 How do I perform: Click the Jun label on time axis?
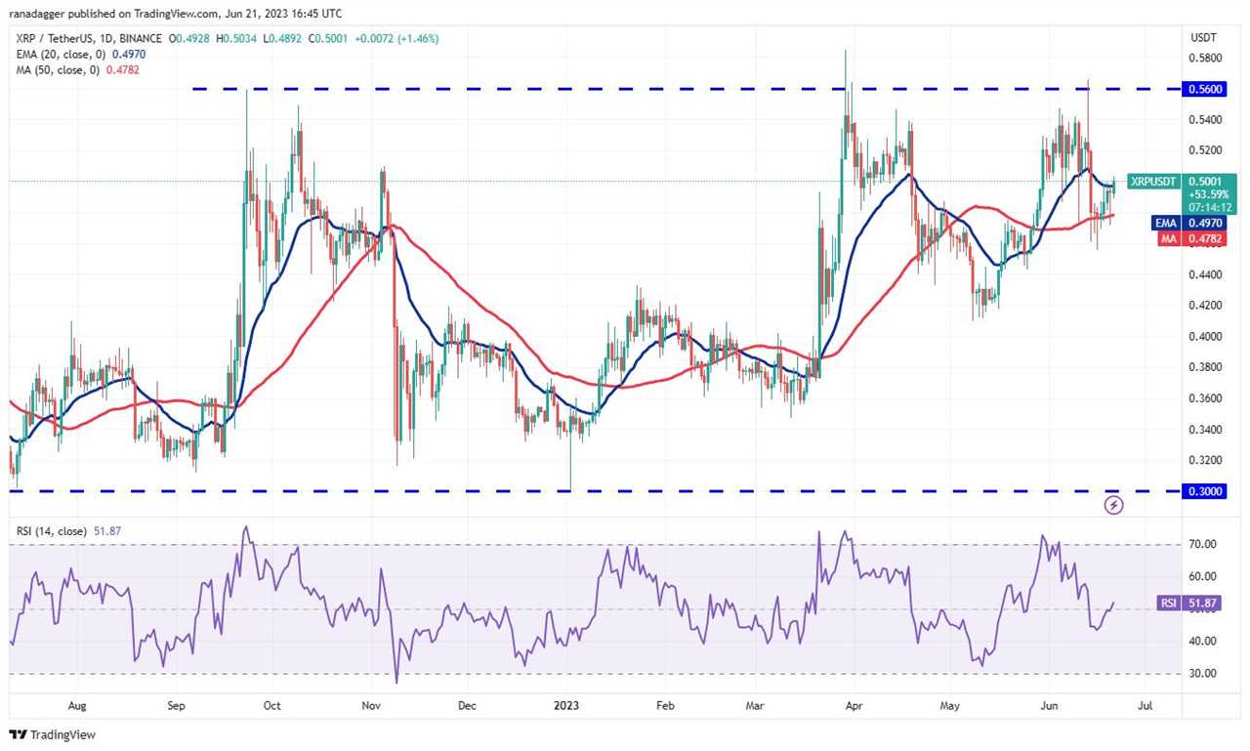click(1050, 704)
